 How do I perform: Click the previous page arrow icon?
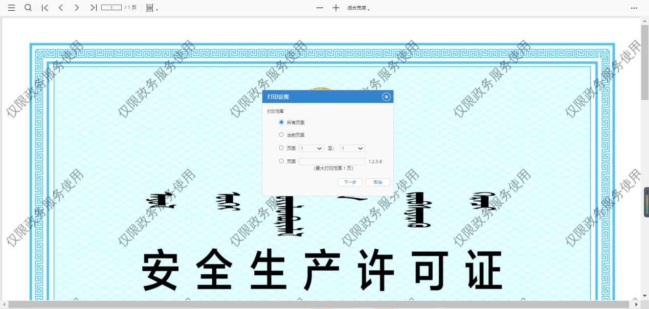(60, 8)
